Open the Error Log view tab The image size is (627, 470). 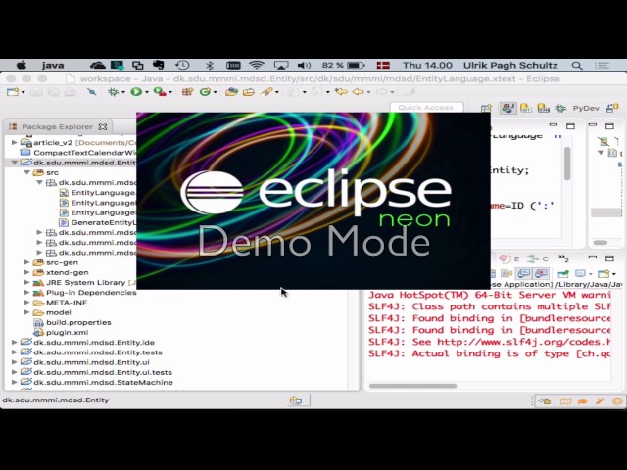[x=509, y=258]
